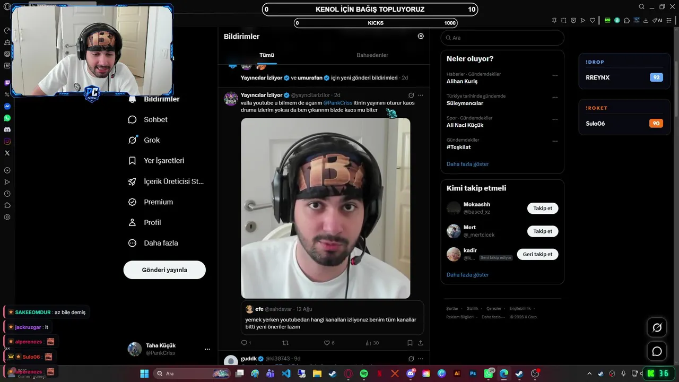
Task: Open the X shortcut in Opera sidebar
Action: click(x=7, y=153)
